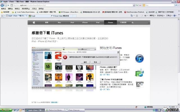This screenshot has width=180, height=112.
Task: Click the iTunes 10 features thumbnail image
Action: click(140, 84)
